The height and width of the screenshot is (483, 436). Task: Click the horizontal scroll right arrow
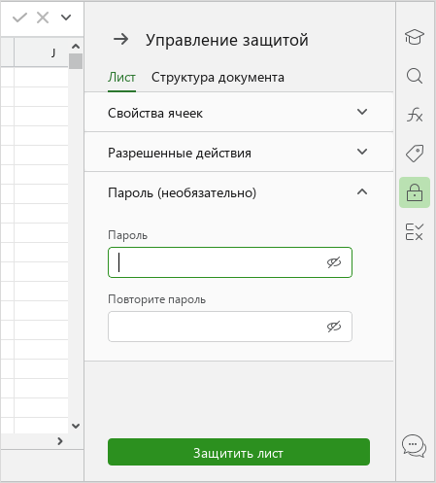tap(60, 441)
